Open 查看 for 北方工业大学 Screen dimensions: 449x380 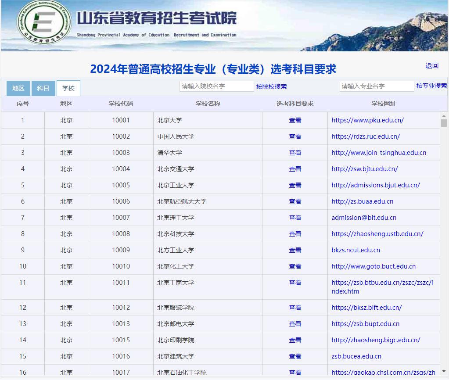tap(295, 250)
